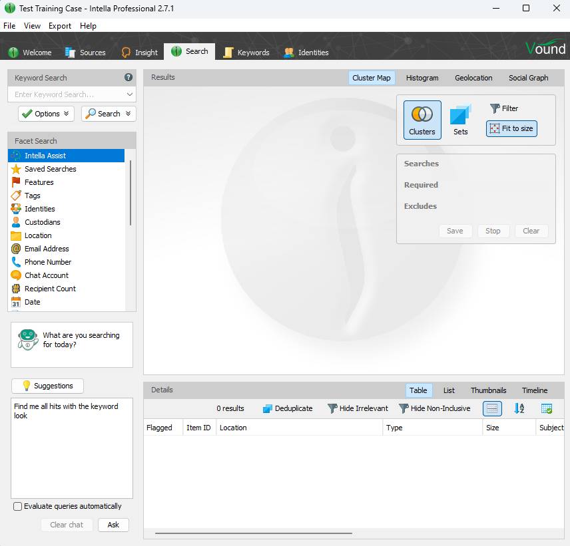Screen dimensions: 570x546
Task: Open the Export menu
Action: pos(60,26)
